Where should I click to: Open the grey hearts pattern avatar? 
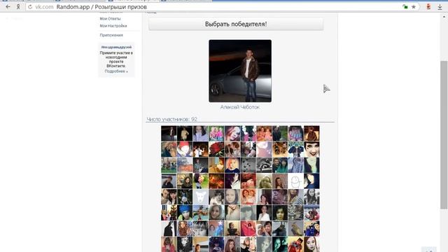coord(248,165)
